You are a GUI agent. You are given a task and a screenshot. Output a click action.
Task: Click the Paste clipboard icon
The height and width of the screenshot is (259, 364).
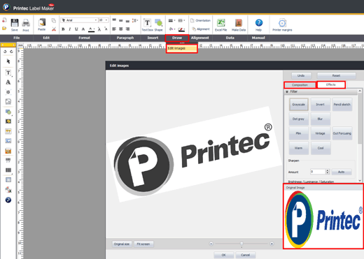(x=42, y=22)
